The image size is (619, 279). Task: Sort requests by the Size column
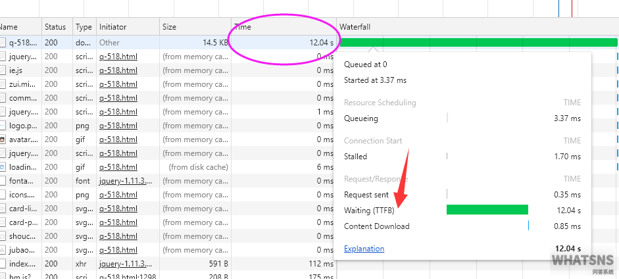[170, 27]
